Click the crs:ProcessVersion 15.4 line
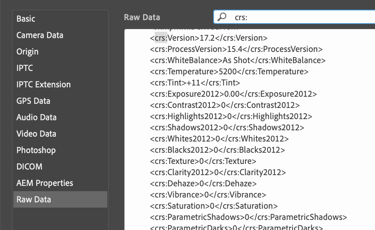The image size is (375, 230). pos(236,49)
